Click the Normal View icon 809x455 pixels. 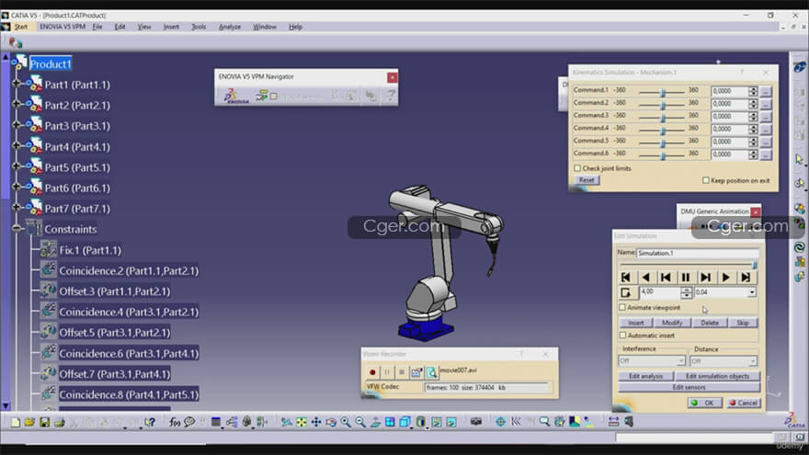click(375, 422)
